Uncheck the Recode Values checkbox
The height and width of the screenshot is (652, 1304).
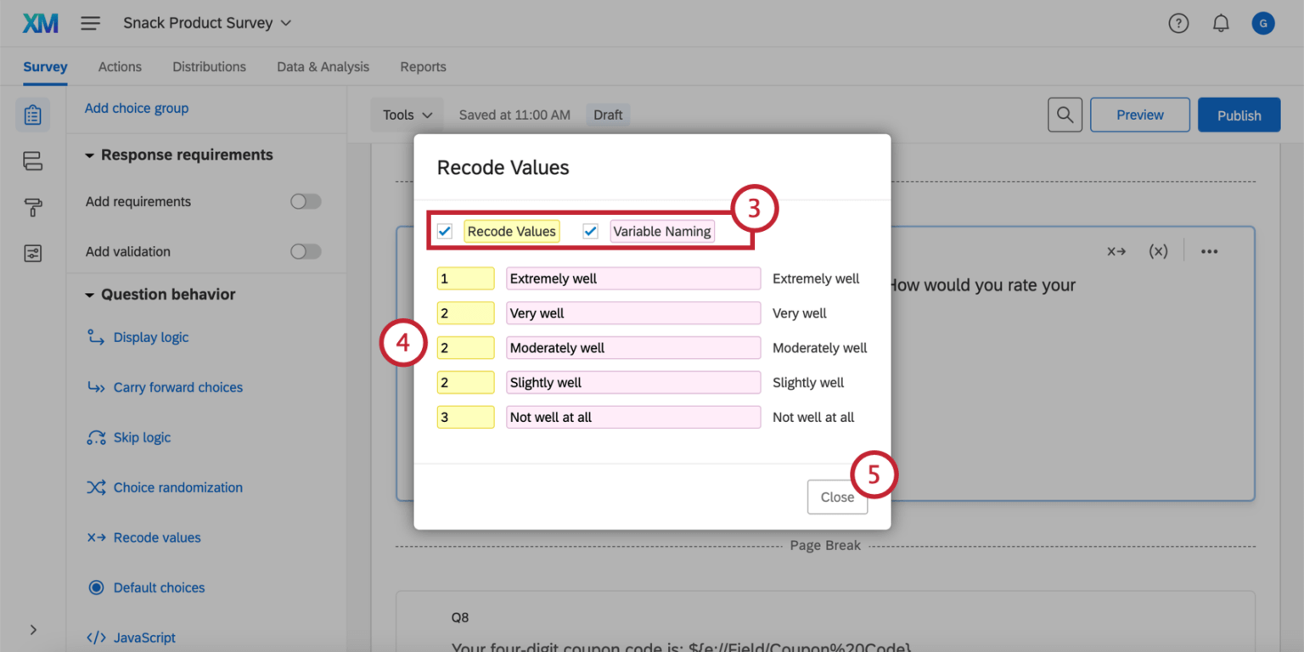[x=444, y=230]
